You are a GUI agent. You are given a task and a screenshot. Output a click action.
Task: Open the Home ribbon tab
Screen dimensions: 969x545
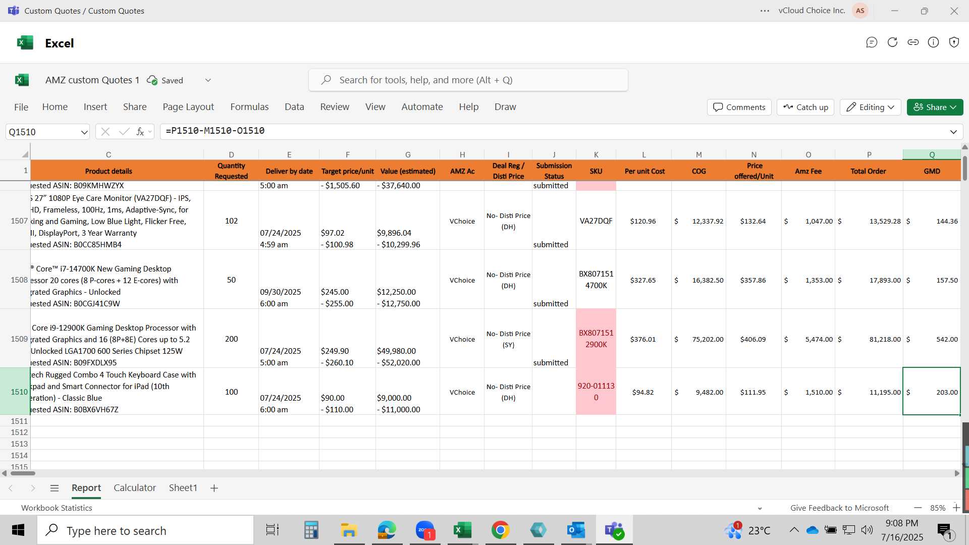pyautogui.click(x=55, y=107)
